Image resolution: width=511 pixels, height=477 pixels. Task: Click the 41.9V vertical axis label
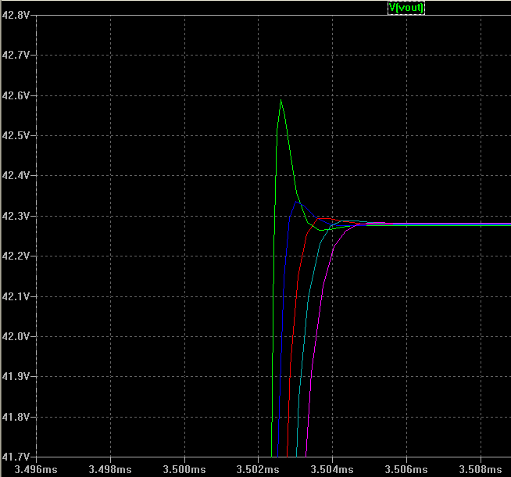pyautogui.click(x=16, y=376)
